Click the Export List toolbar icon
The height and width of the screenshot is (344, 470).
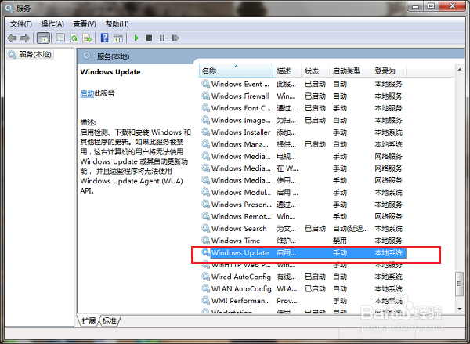coord(87,38)
